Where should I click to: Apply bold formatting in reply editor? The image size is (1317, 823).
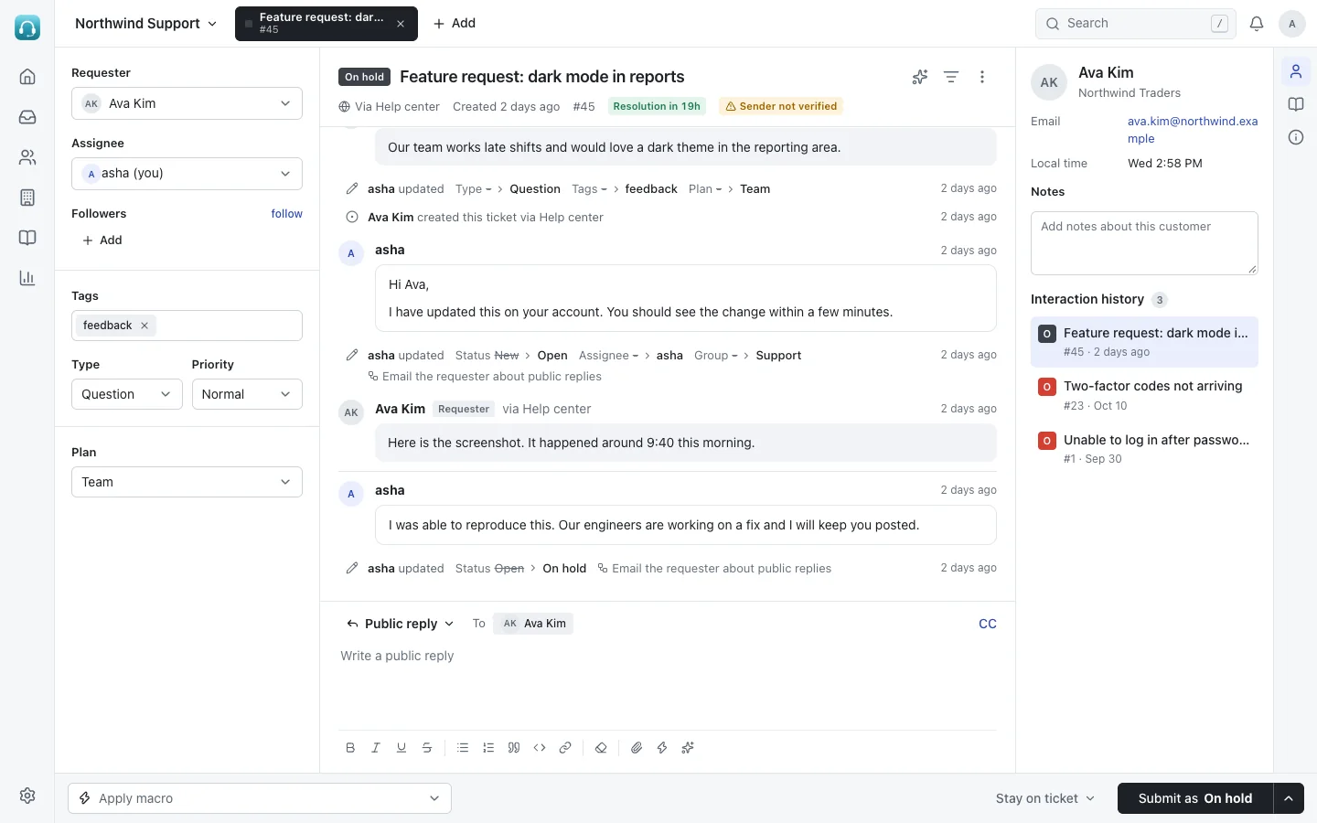350,748
